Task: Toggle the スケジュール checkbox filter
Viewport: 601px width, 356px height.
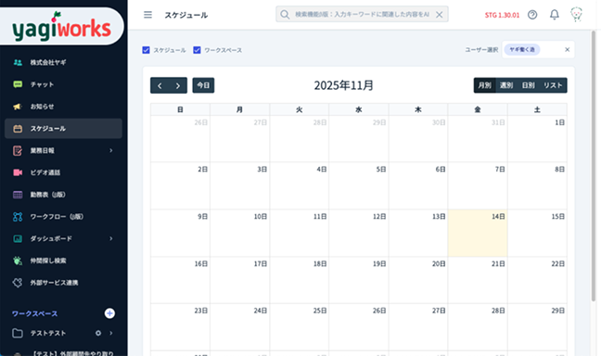Action: (146, 50)
